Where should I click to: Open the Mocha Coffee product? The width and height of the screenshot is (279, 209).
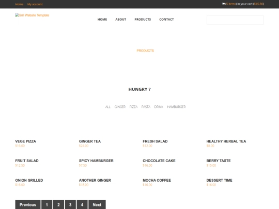(x=157, y=180)
